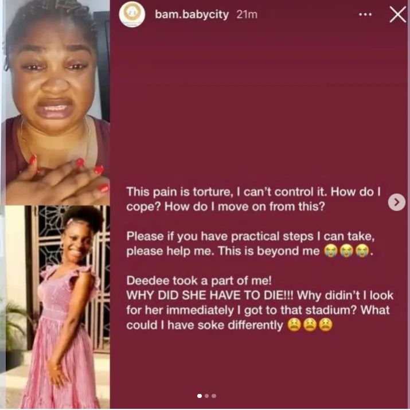Select the first story page dot
This screenshot has height=410, width=410.
point(200,396)
